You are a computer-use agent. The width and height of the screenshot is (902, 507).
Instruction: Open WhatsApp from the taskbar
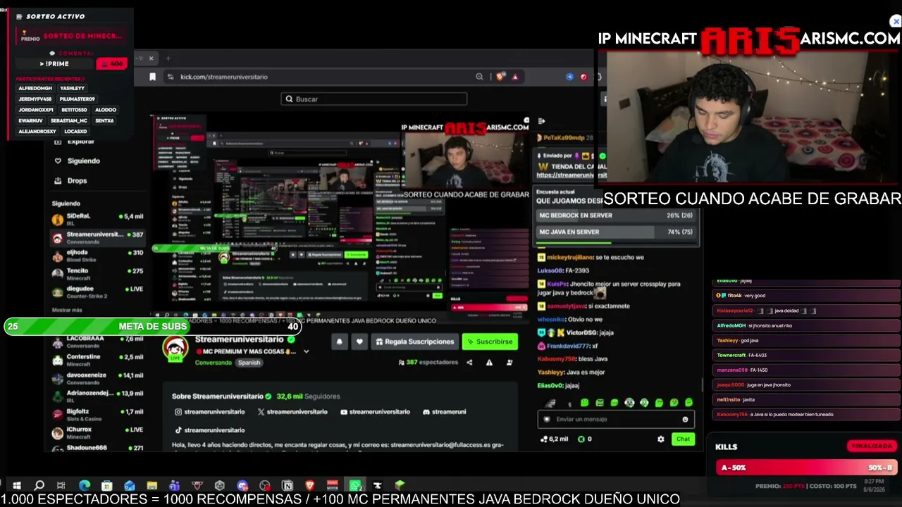[x=355, y=485]
